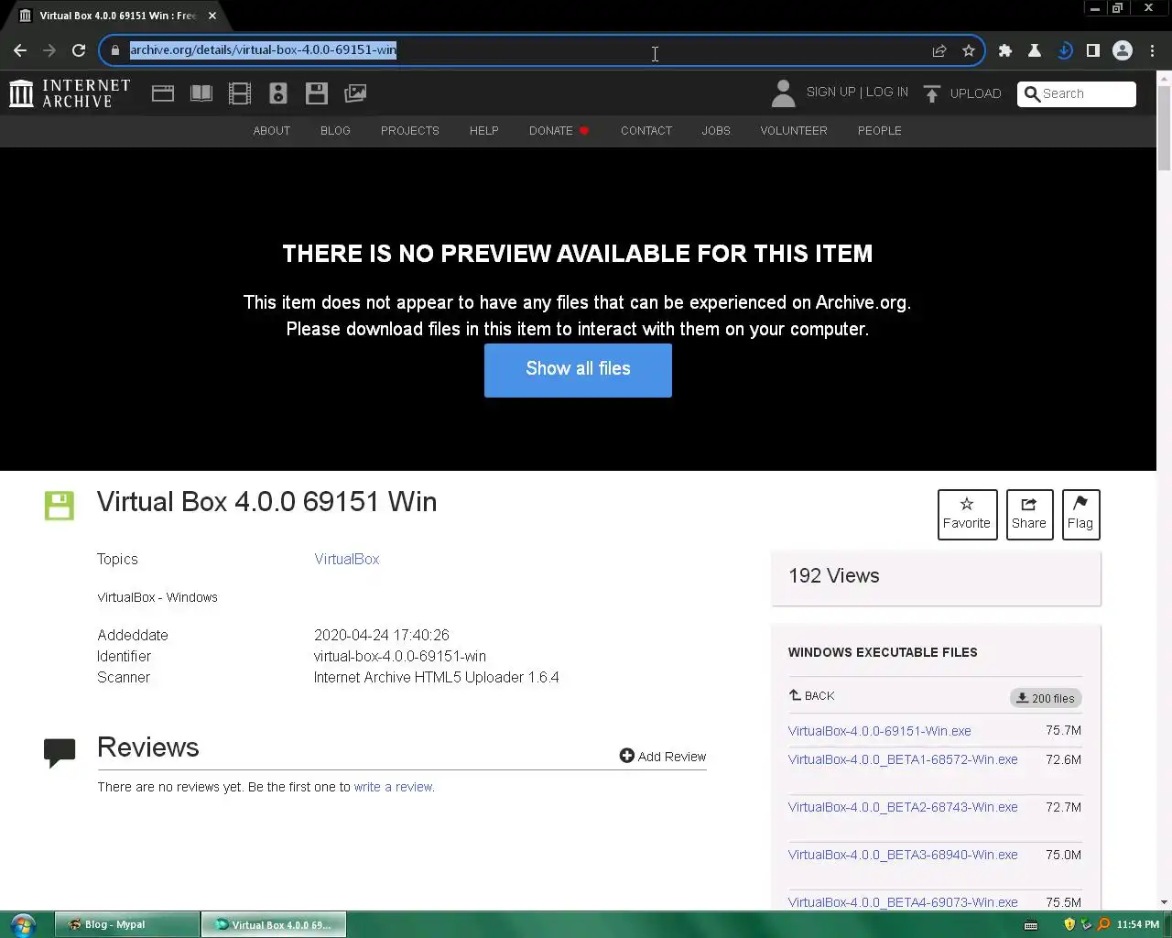Open the Software floppy disk icon

click(317, 93)
